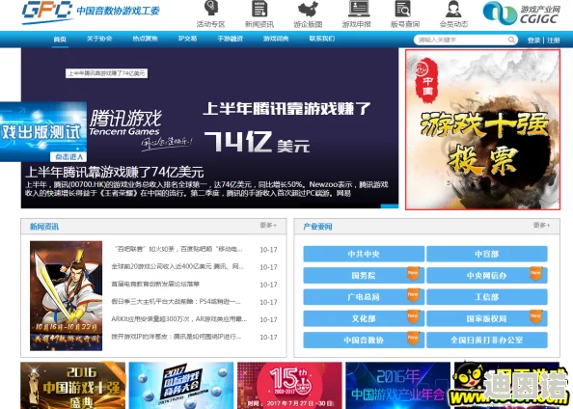
Task: Open the IP交易 navigation item
Action: click(x=187, y=39)
